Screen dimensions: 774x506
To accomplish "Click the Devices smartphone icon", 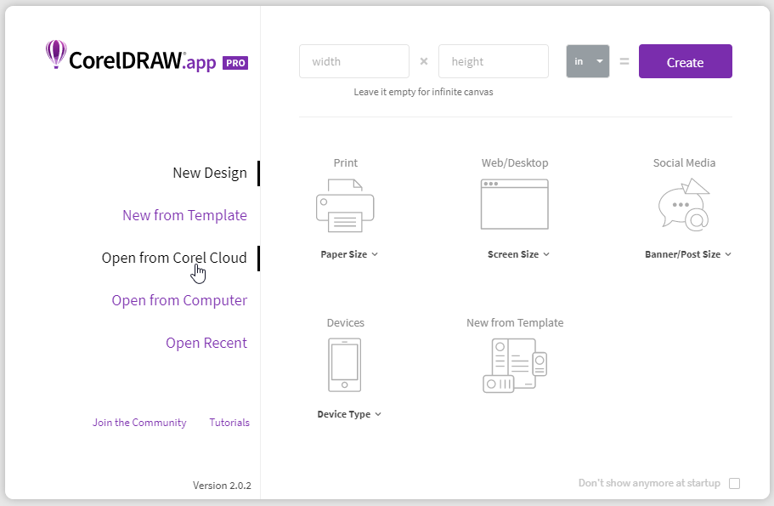I will 345,365.
